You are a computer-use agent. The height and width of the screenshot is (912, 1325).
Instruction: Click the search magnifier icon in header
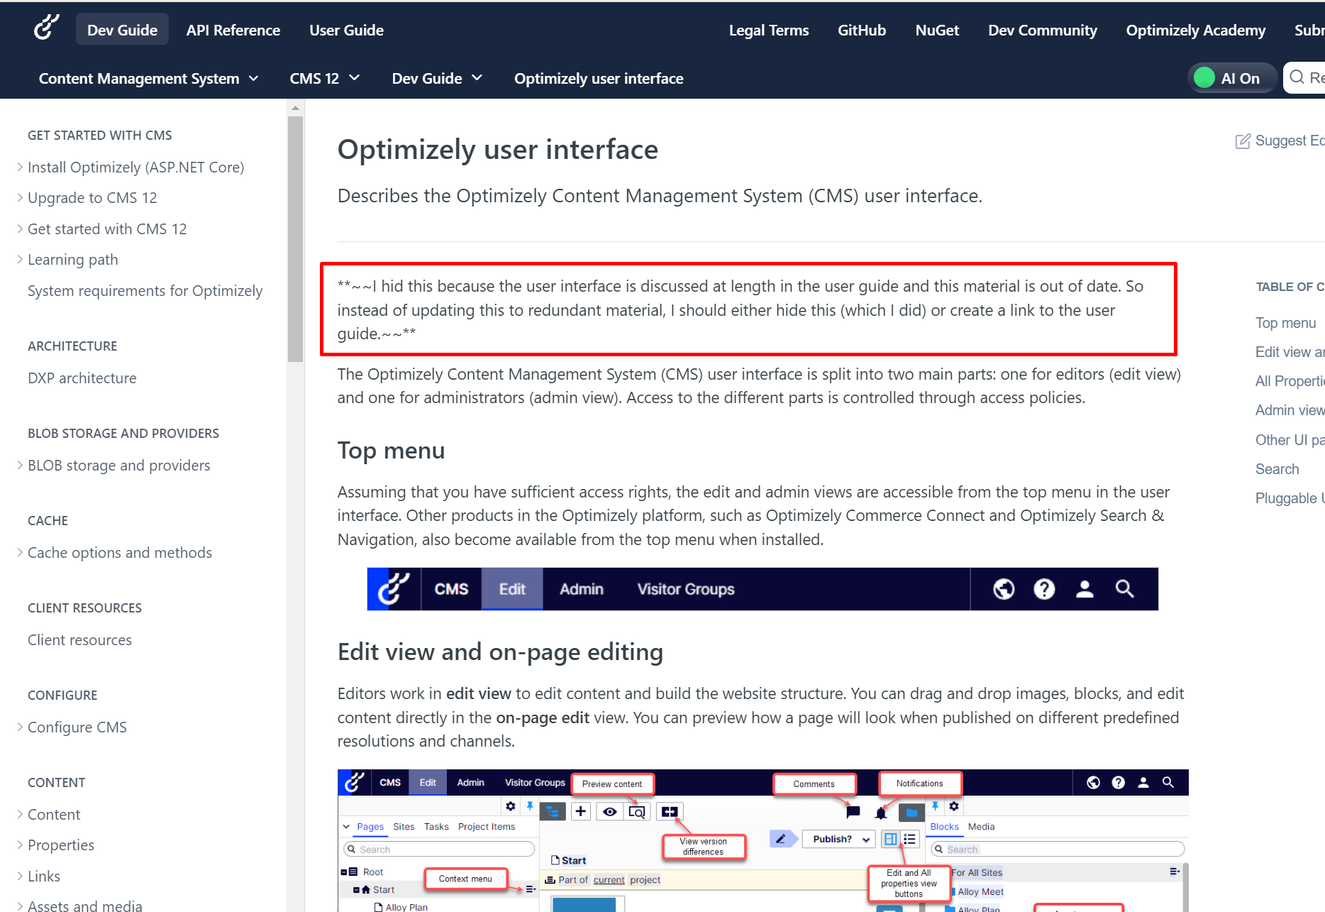pyautogui.click(x=1297, y=77)
